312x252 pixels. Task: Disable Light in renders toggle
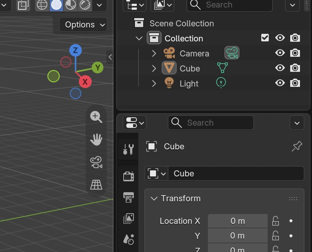tap(295, 83)
